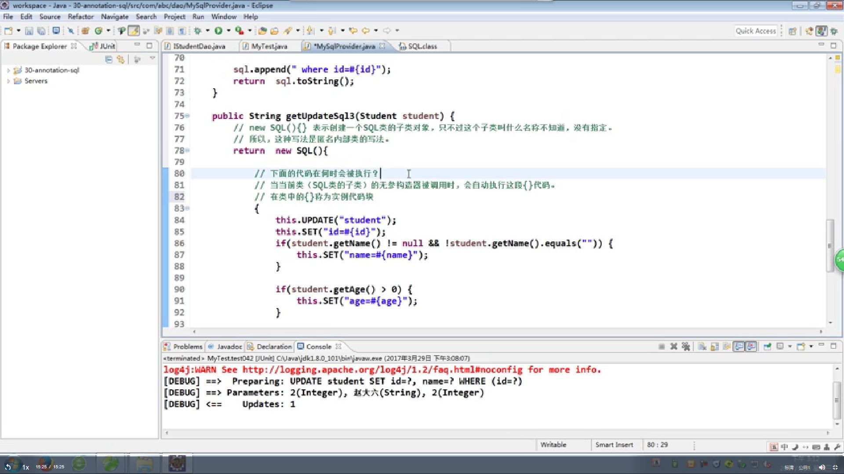Click the New file toolbar icon

(8, 31)
